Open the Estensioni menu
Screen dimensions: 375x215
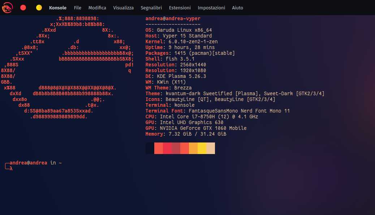coord(180,8)
